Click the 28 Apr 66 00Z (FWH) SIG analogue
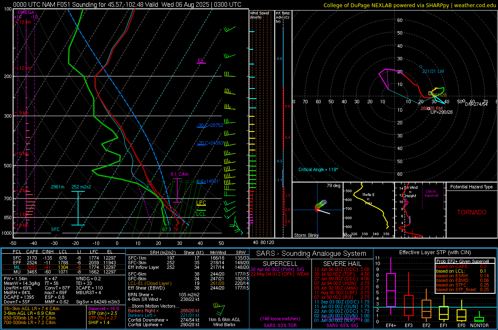The width and height of the screenshot is (498, 330). (x=277, y=269)
